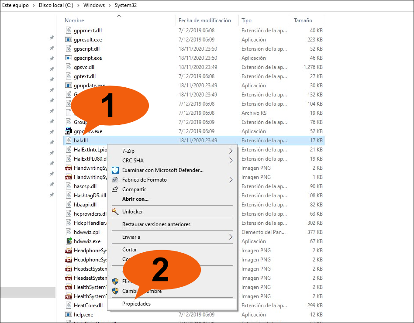Click the gpscript.dll file icon
The image size is (414, 323).
[x=69, y=48]
